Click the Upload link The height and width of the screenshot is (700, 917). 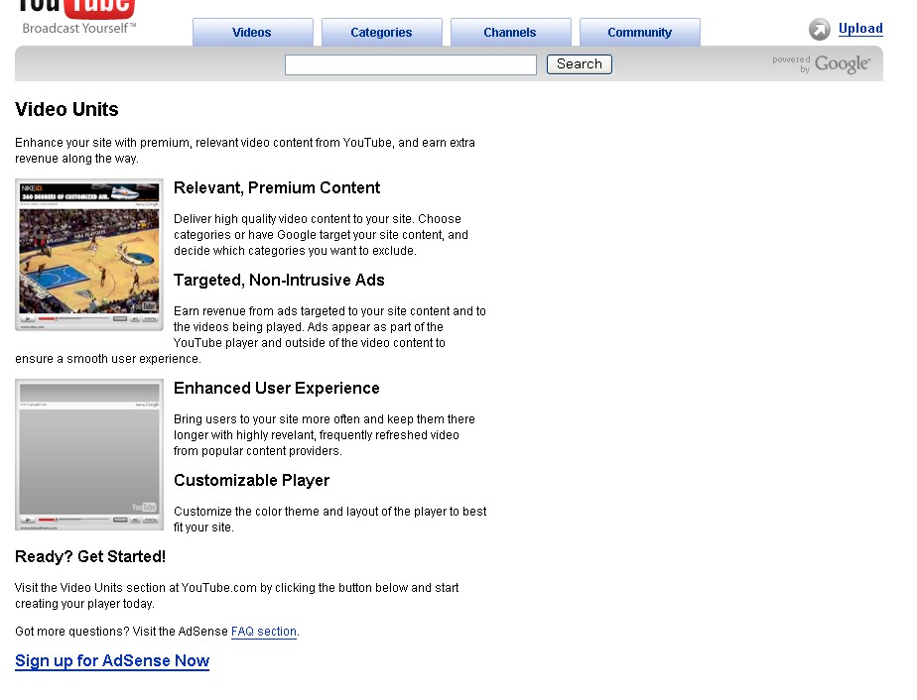pyautogui.click(x=860, y=29)
